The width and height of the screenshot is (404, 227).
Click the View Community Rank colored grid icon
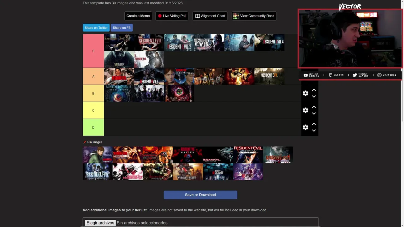click(236, 16)
